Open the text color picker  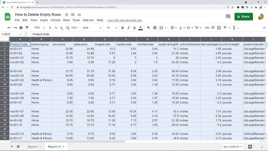[x=141, y=28]
